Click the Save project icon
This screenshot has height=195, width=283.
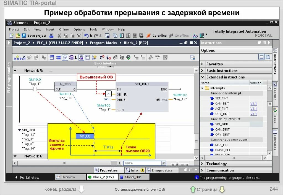[x=24, y=36]
